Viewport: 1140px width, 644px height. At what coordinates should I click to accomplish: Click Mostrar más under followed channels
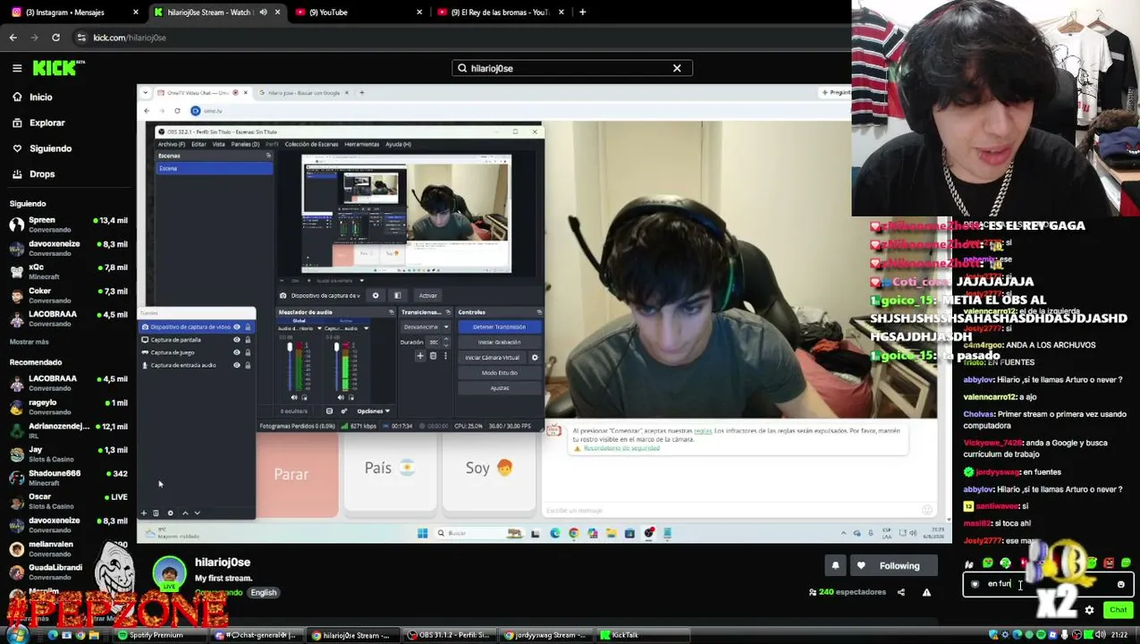point(30,342)
